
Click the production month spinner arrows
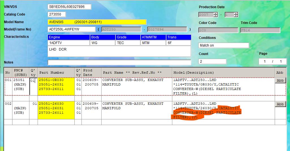click(236, 15)
